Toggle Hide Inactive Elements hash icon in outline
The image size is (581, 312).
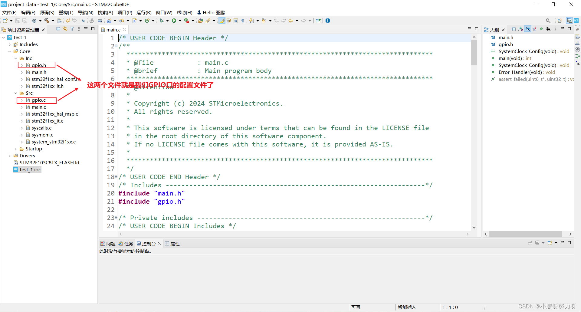coord(548,29)
